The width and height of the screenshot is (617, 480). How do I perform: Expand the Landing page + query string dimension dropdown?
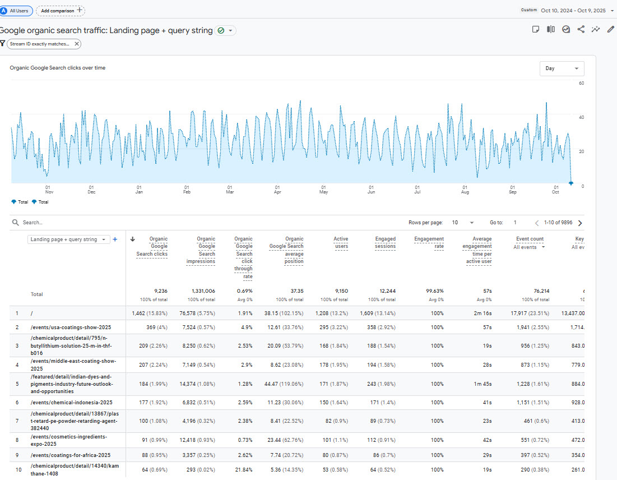point(68,238)
